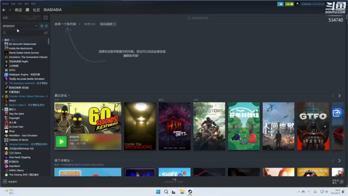Open the announcements megaphone button

coord(280,4)
